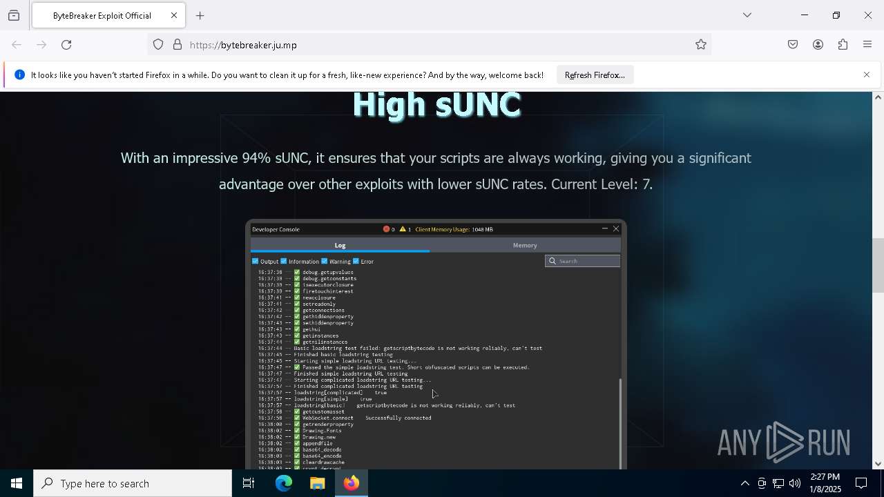
Task: Reload the current page
Action: [x=66, y=45]
